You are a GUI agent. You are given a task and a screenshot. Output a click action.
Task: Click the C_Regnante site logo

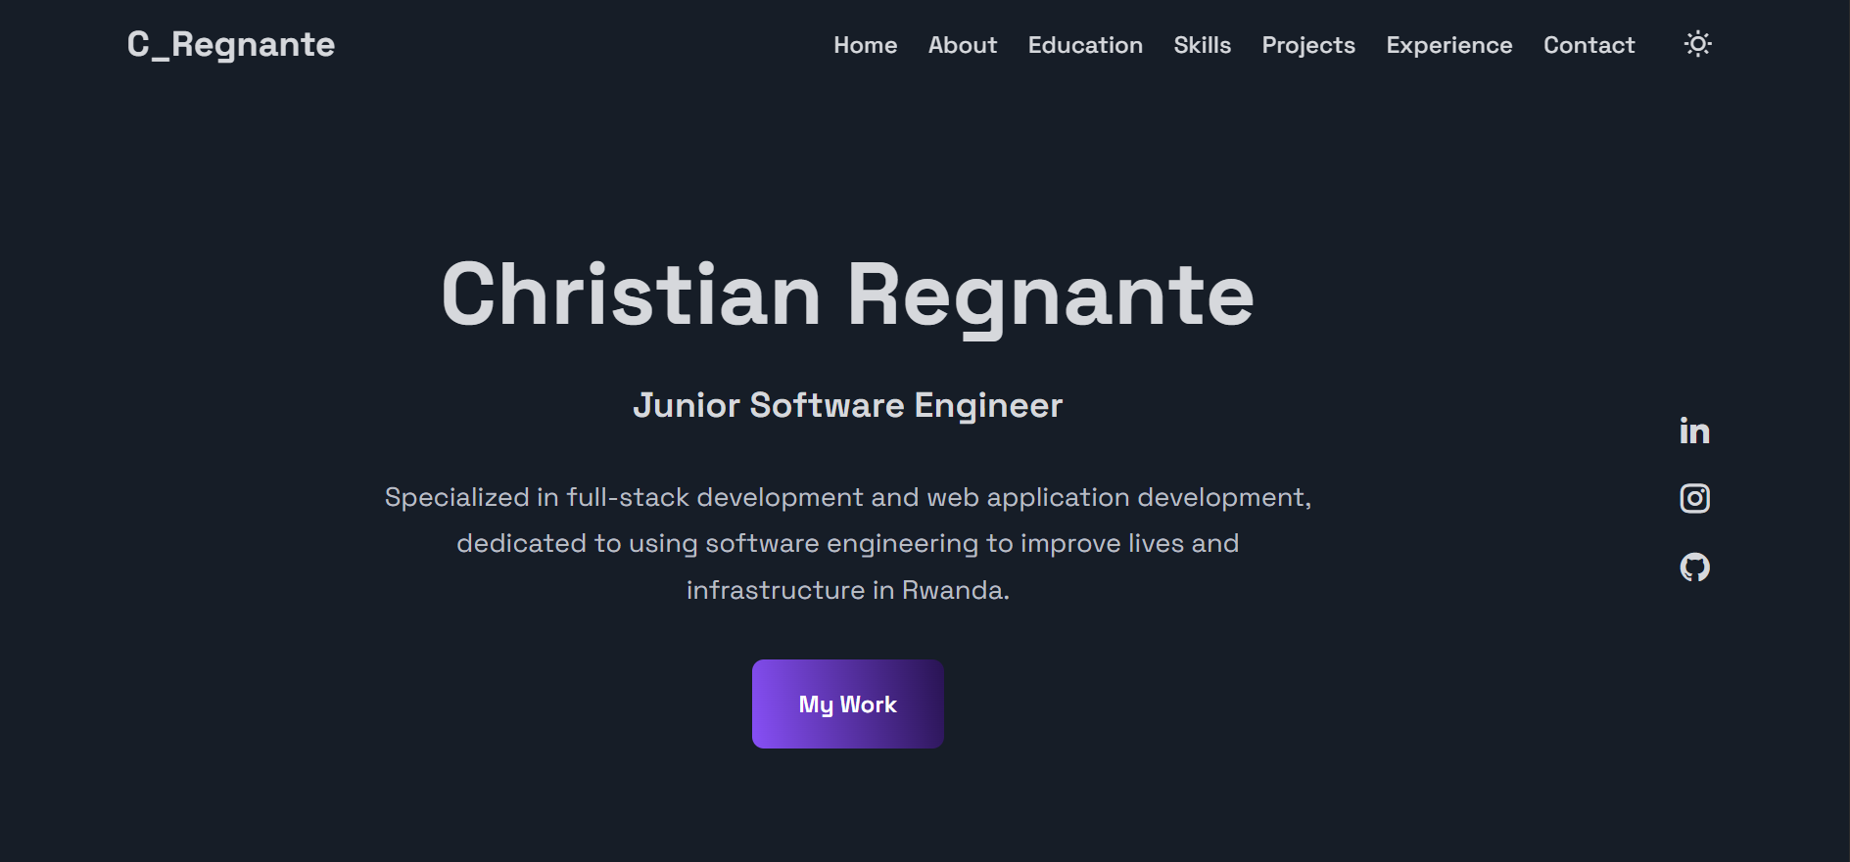[231, 45]
